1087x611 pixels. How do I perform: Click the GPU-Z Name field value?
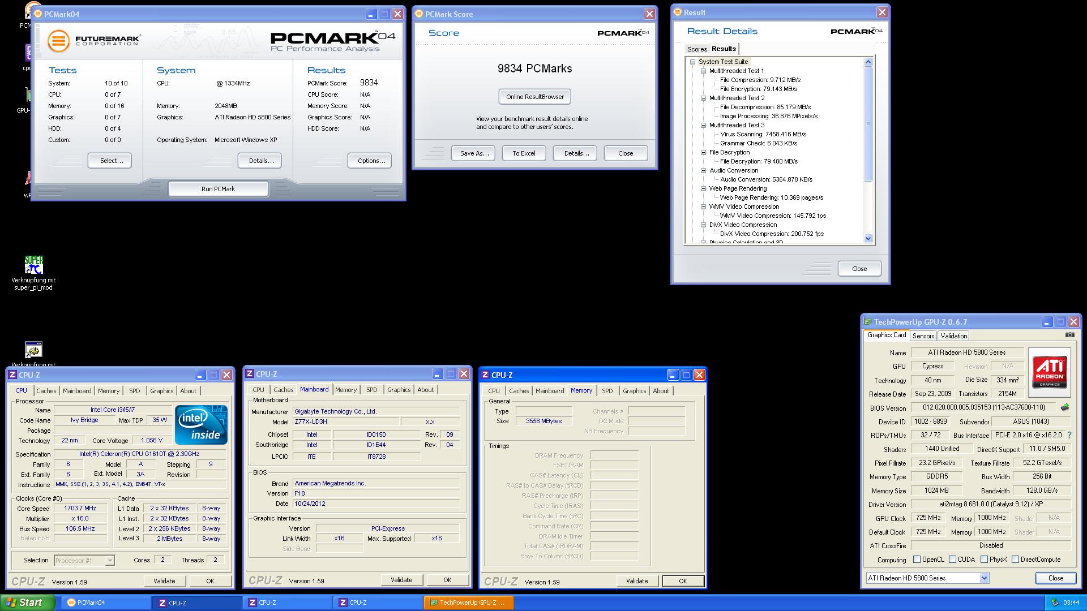coord(966,352)
